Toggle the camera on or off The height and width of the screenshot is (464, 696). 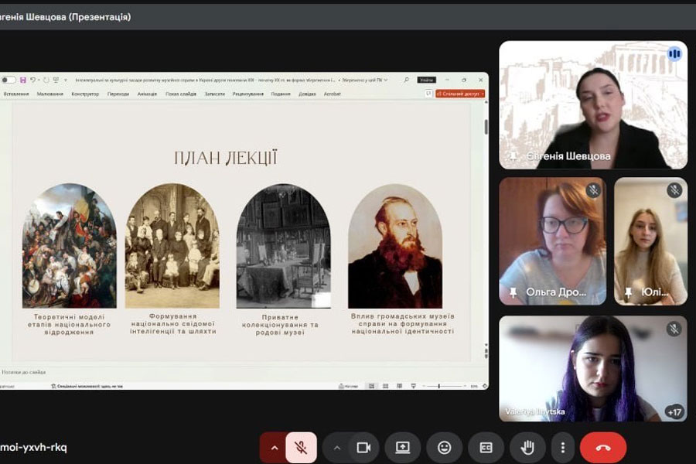pos(362,447)
